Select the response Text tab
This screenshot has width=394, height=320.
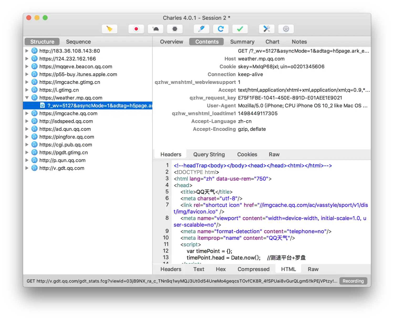tap(199, 269)
